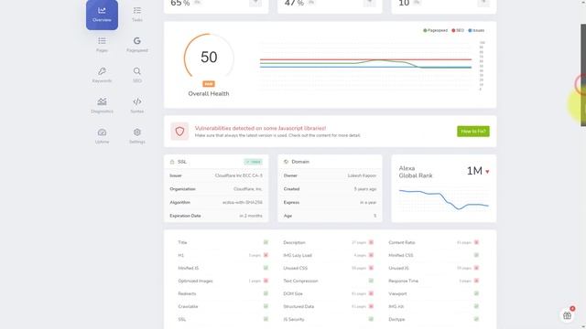The image size is (586, 329).
Task: Click the H1 failed status box
Action: pyautogui.click(x=266, y=255)
